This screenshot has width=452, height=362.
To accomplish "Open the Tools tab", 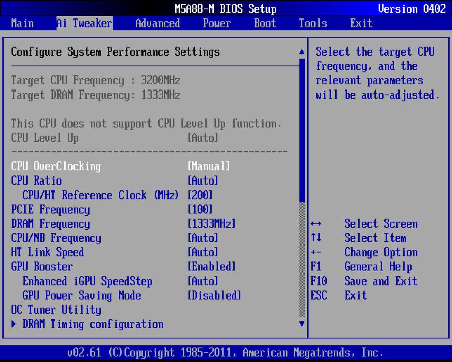I will point(313,23).
